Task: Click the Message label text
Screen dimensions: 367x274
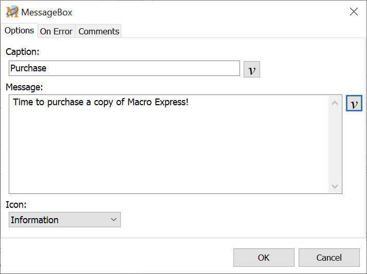Action: pos(24,87)
